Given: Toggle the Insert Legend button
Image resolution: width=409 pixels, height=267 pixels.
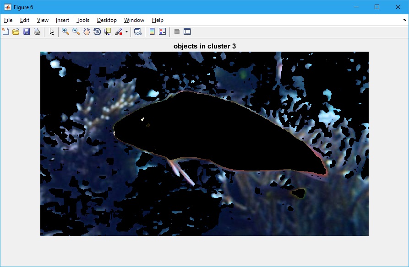Looking at the screenshot, I should pyautogui.click(x=162, y=32).
